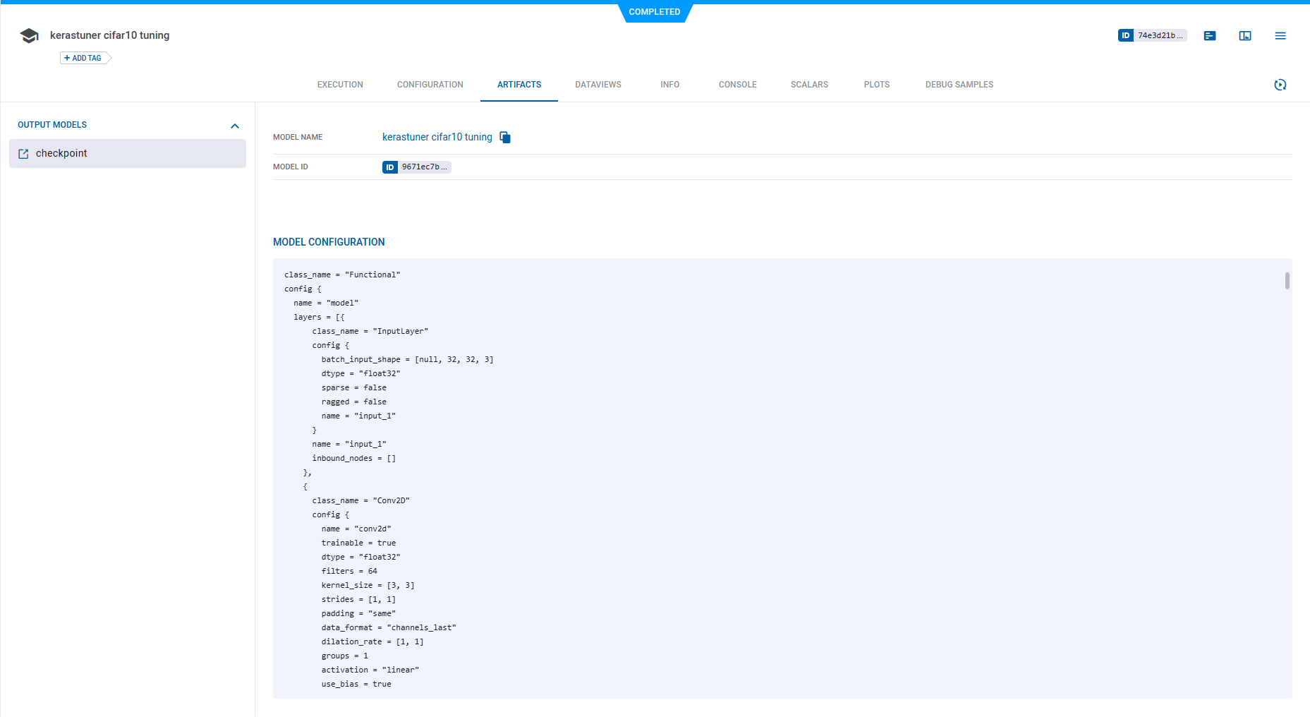
Task: Collapse the Output Models section chevron
Action: click(235, 126)
